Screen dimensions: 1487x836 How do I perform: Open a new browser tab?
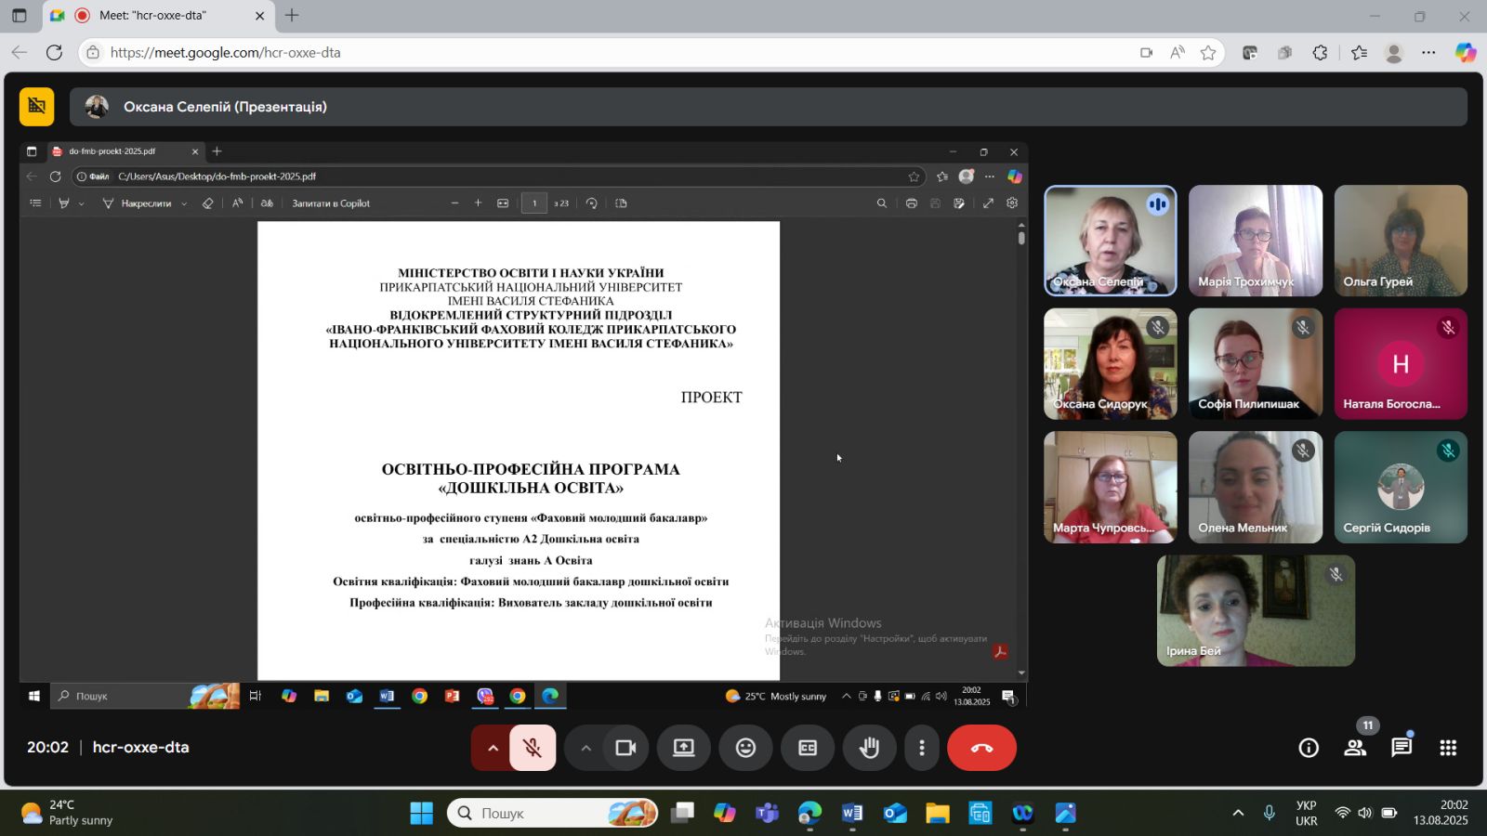pos(292,16)
